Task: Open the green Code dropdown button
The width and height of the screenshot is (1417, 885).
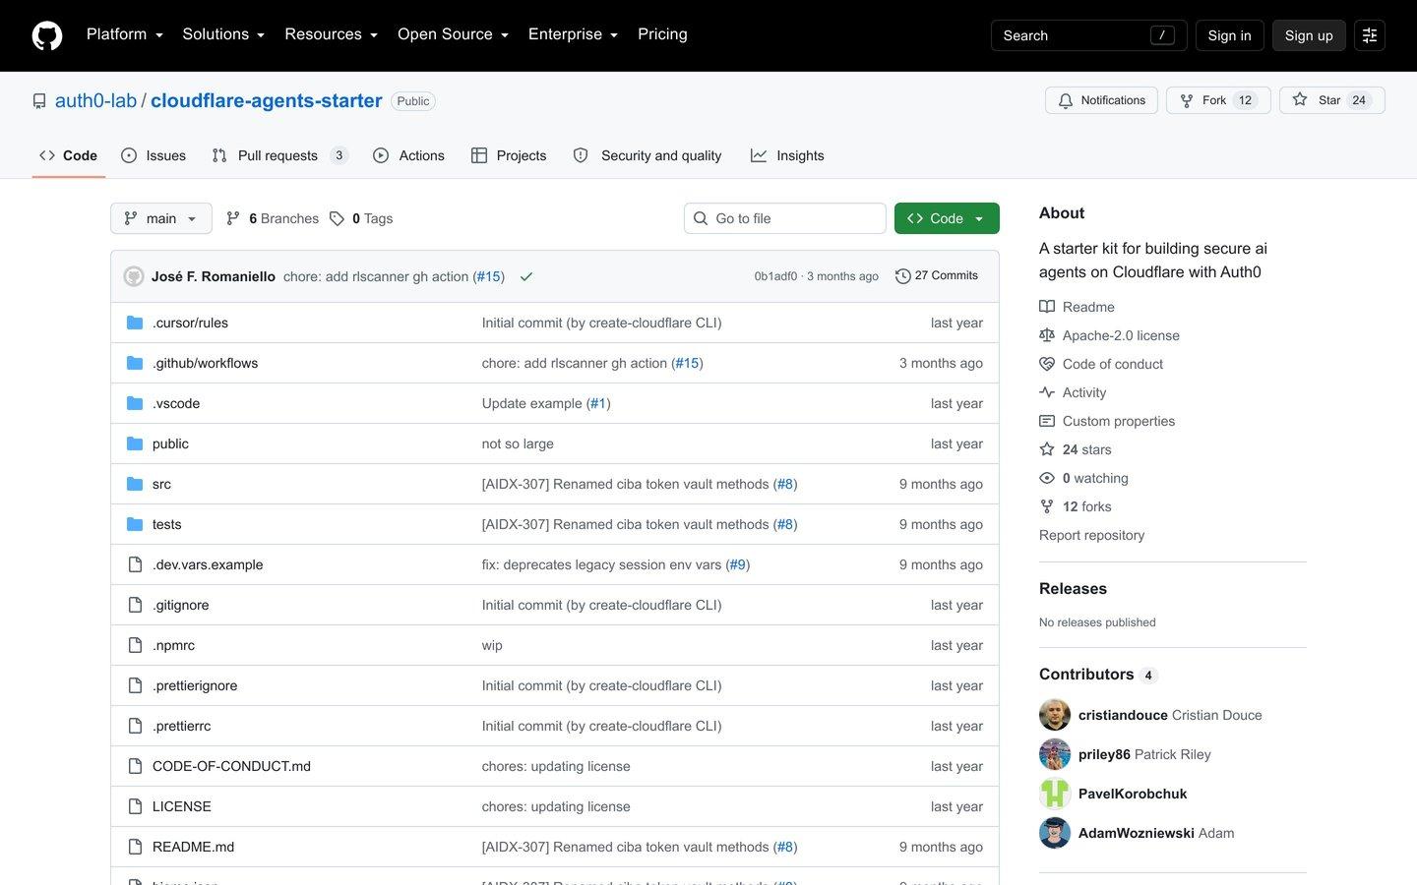Action: coord(947,218)
